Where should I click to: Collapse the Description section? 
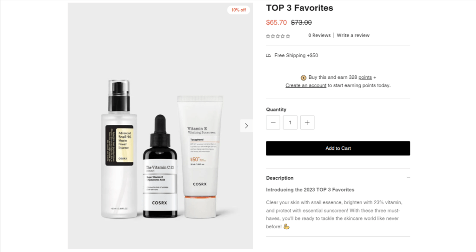tap(408, 177)
